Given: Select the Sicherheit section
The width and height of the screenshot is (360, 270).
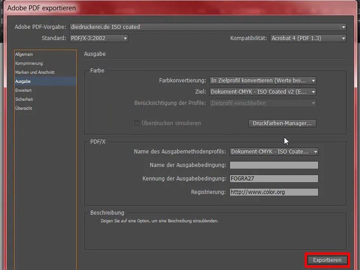Looking at the screenshot, I should (45, 99).
